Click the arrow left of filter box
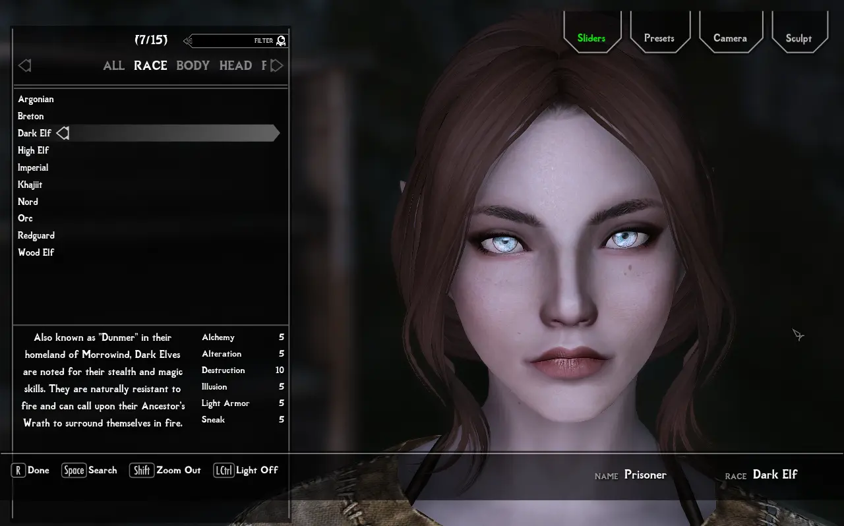 (x=188, y=41)
